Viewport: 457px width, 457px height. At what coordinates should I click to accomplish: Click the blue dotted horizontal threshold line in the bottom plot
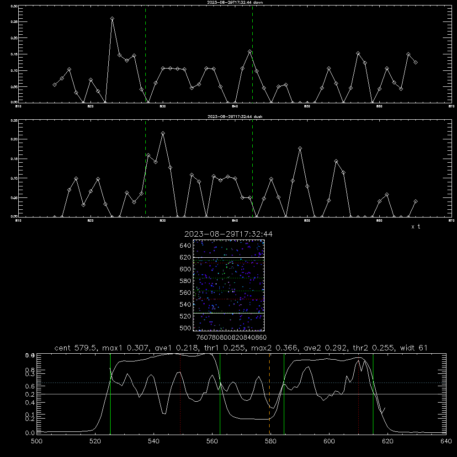click(x=241, y=383)
